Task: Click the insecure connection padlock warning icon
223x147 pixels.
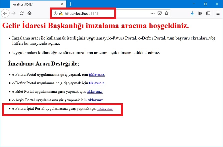Action: (x=61, y=13)
